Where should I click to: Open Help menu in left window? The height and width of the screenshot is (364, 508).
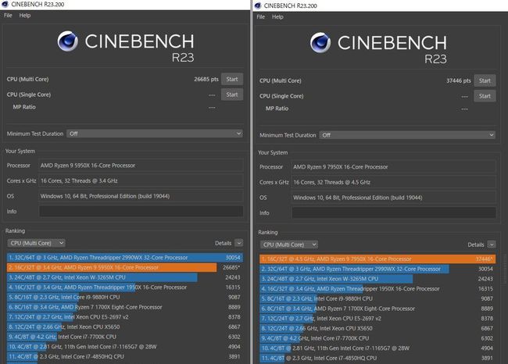click(x=25, y=15)
